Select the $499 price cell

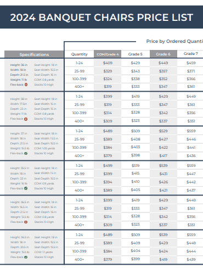point(108,166)
